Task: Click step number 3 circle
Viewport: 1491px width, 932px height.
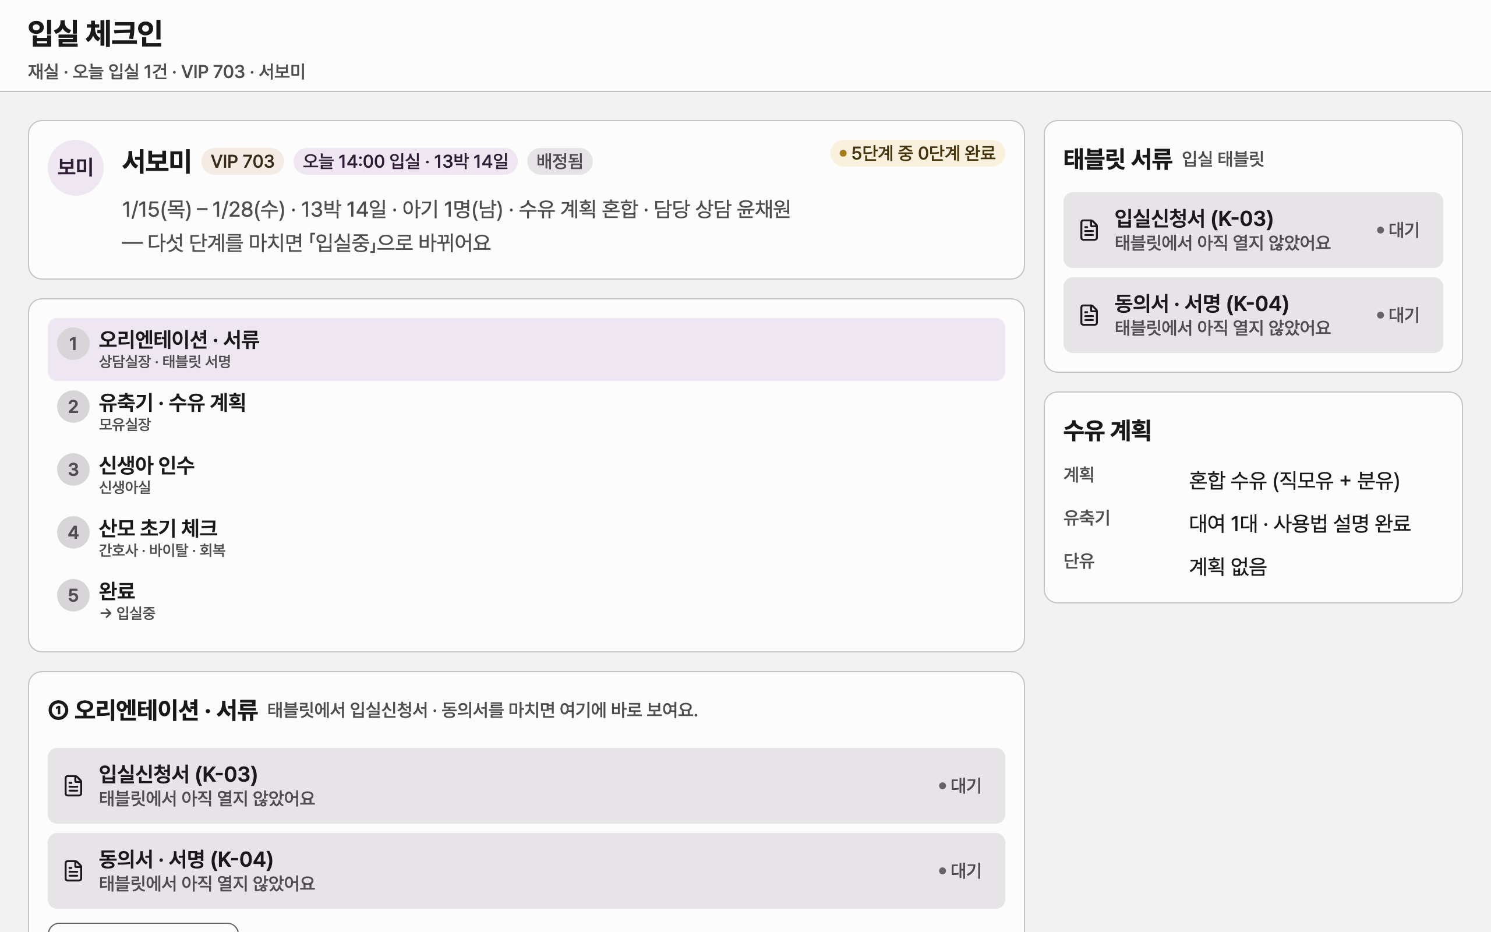Action: coord(73,469)
